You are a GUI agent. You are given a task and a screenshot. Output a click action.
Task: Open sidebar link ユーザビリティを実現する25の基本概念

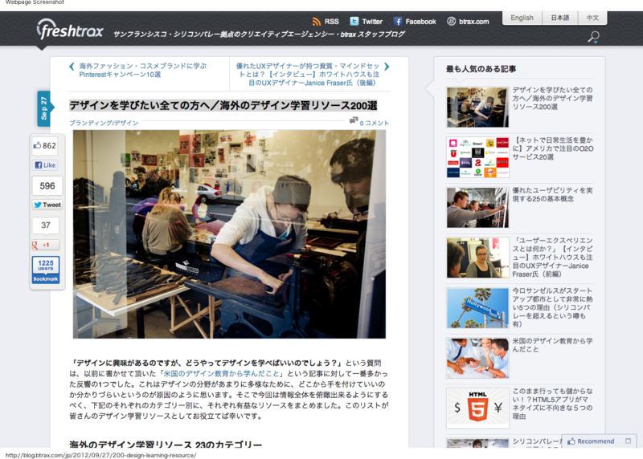[x=552, y=194]
